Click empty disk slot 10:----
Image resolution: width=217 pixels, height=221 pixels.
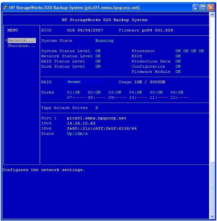point(138,98)
